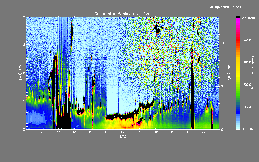Screen dimensions: 259x162
Task: Click the "180.0" colorbar label
Action: [247, 62]
